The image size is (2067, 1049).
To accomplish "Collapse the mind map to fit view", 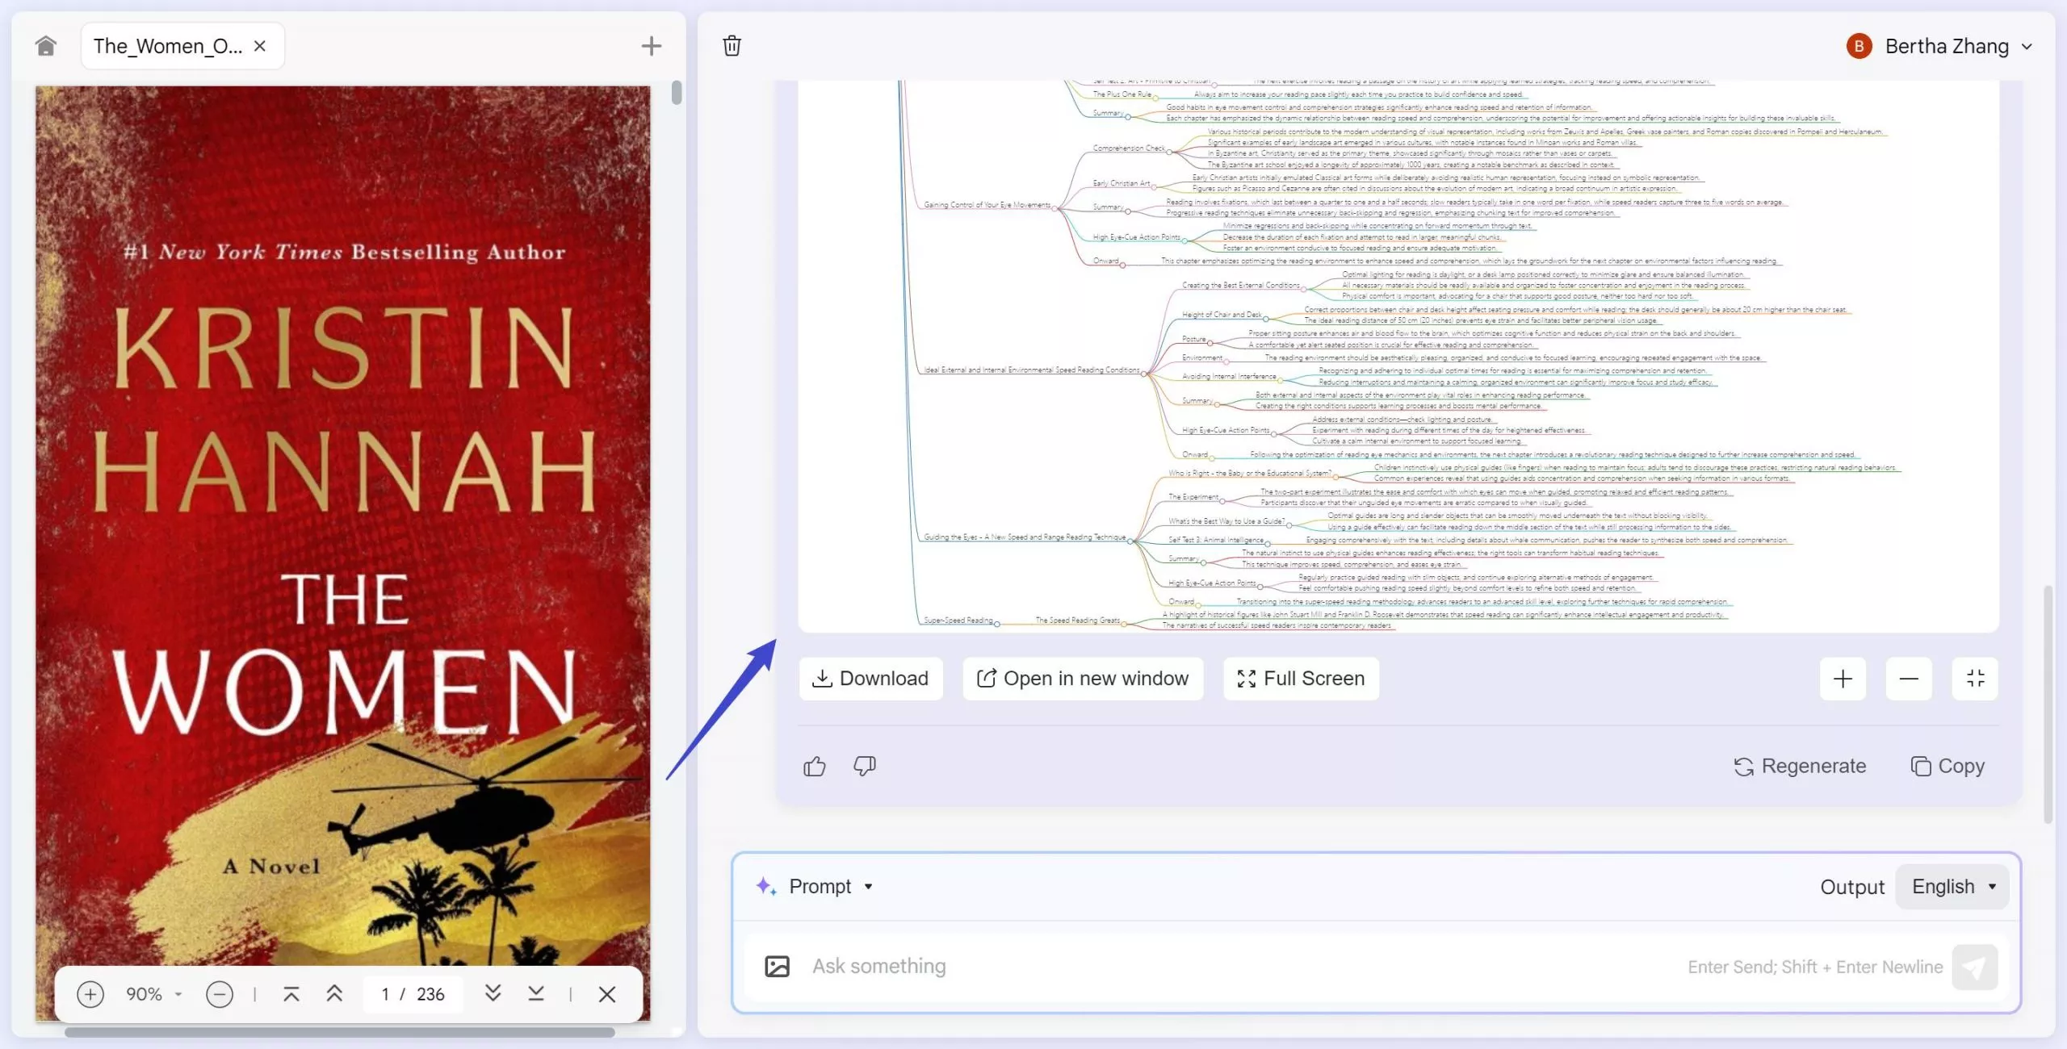I will [x=1976, y=679].
